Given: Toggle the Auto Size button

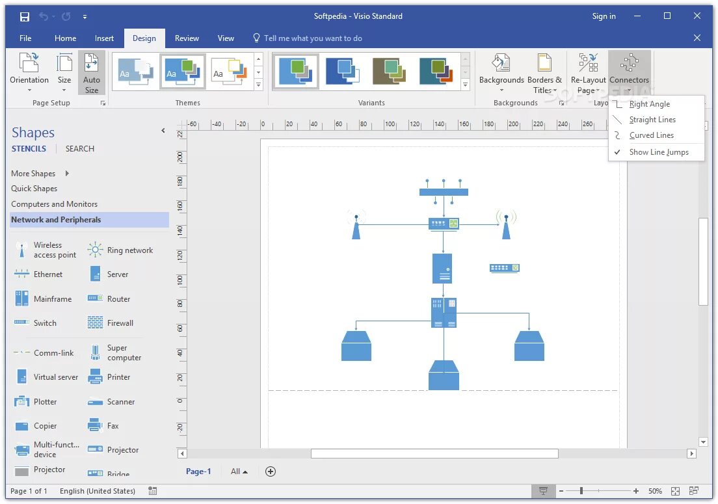Looking at the screenshot, I should [x=92, y=73].
